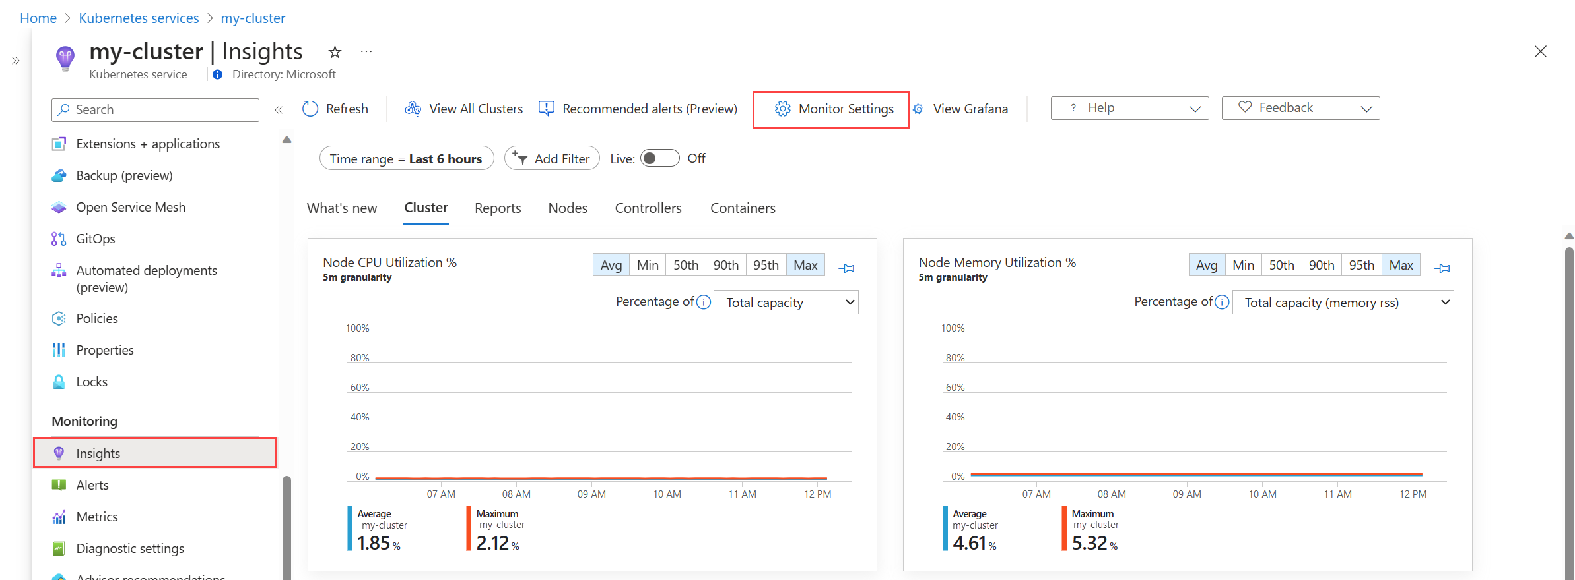The image size is (1575, 580).
Task: Toggle Avg on the Node CPU chart
Action: click(x=611, y=265)
